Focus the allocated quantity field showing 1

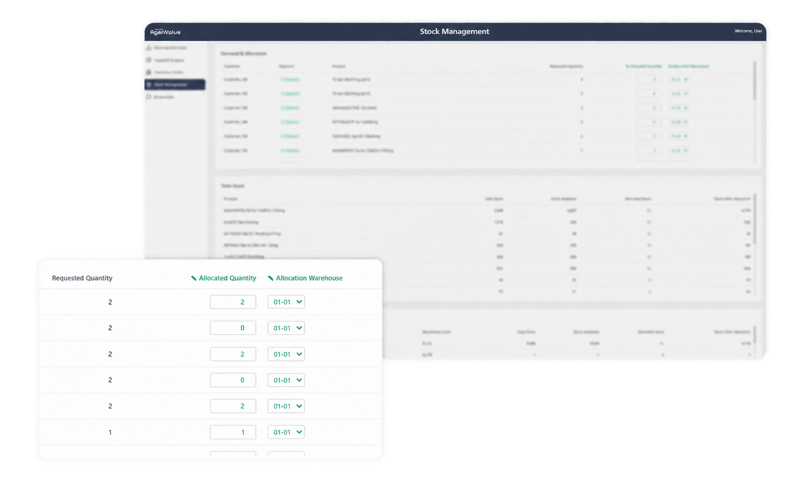(233, 432)
